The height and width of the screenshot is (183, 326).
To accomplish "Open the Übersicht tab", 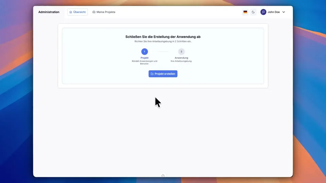I will click(77, 12).
